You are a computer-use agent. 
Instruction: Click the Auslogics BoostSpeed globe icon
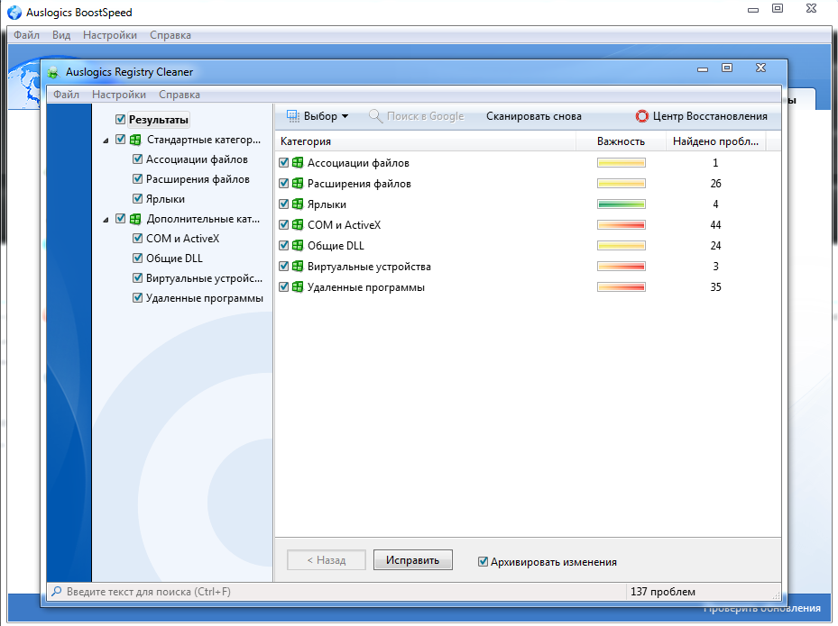tap(14, 13)
